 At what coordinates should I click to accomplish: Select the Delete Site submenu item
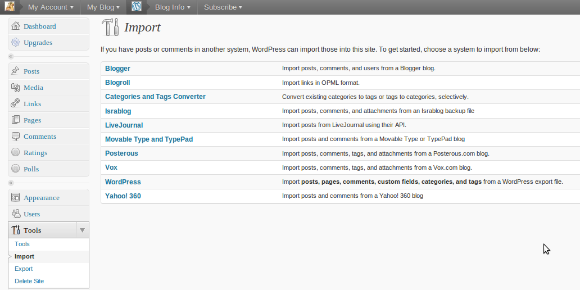[x=29, y=281]
